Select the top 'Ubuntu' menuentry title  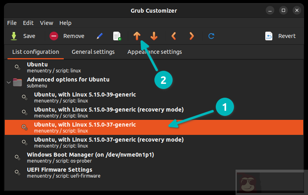(37, 64)
